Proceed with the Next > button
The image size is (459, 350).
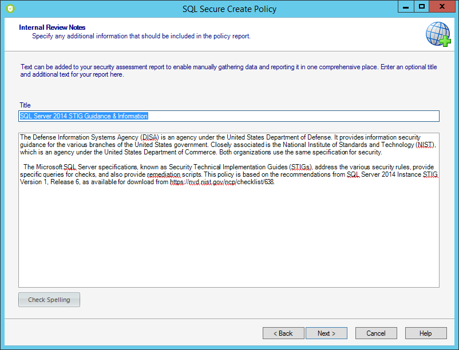pos(326,333)
